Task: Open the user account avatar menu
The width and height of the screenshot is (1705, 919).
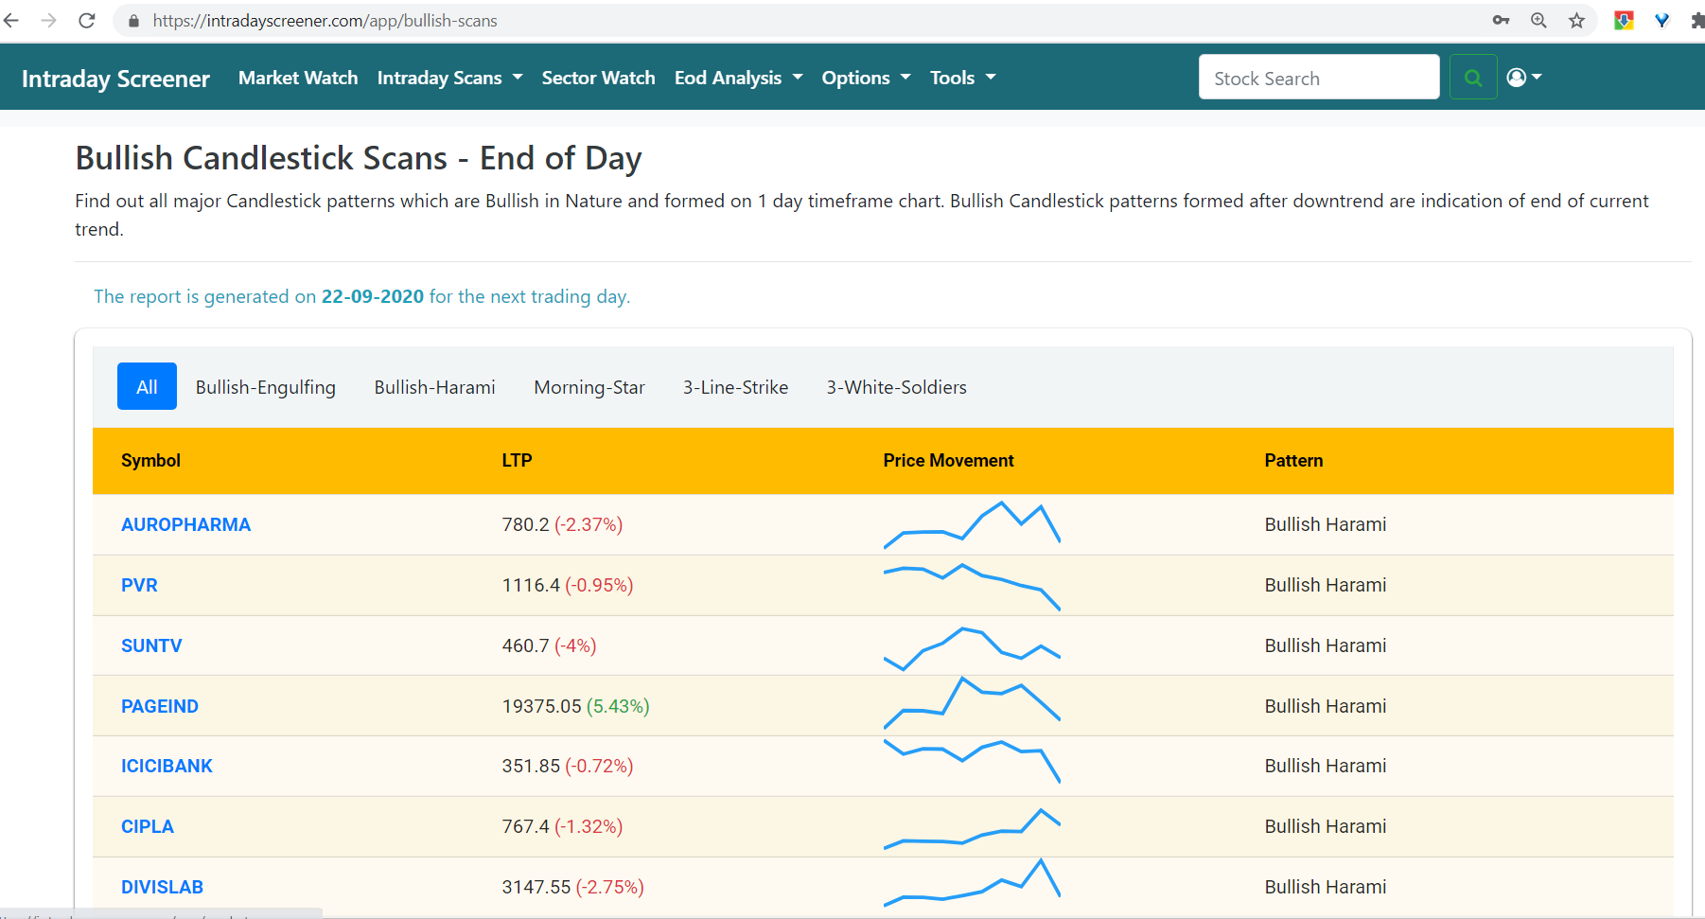Action: [1523, 78]
